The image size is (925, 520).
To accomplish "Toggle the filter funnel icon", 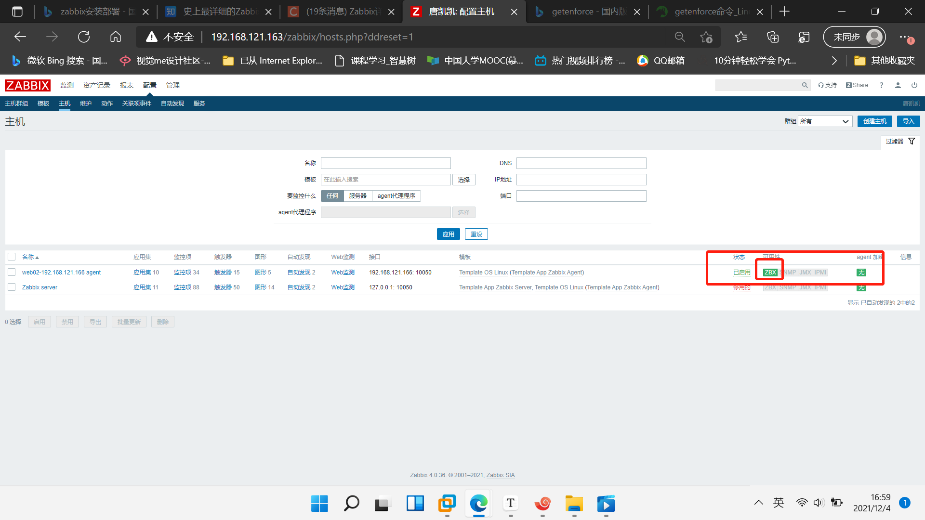I will coord(912,141).
